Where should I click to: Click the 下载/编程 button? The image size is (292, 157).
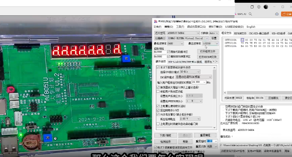pos(165,135)
